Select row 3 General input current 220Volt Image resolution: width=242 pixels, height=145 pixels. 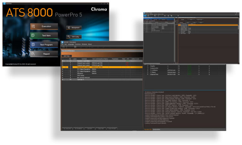[x=102, y=65]
